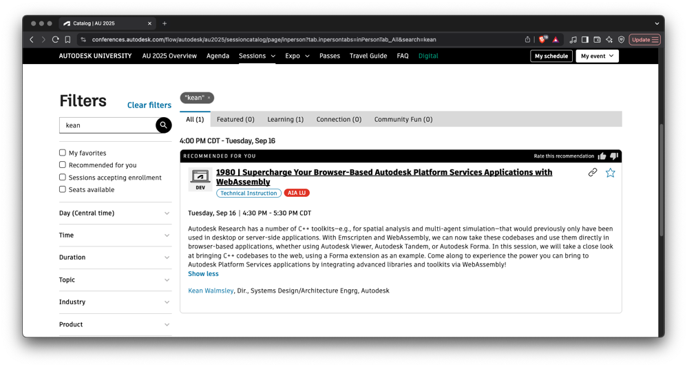Expand the Day (Central time) filter
The image size is (687, 367).
coord(115,213)
